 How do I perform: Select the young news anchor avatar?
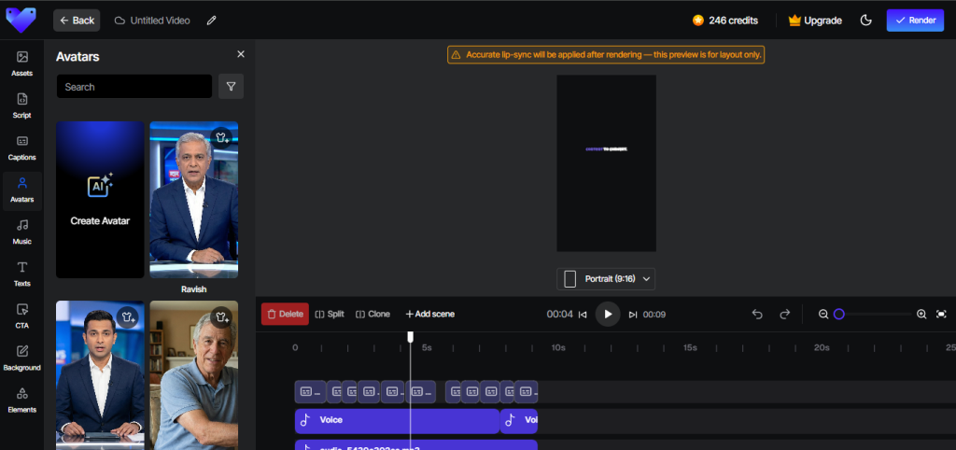(x=100, y=375)
